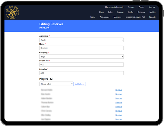View Unassigned players (12) list
Image resolution: width=164 pixels, height=126 pixels.
coord(135,17)
